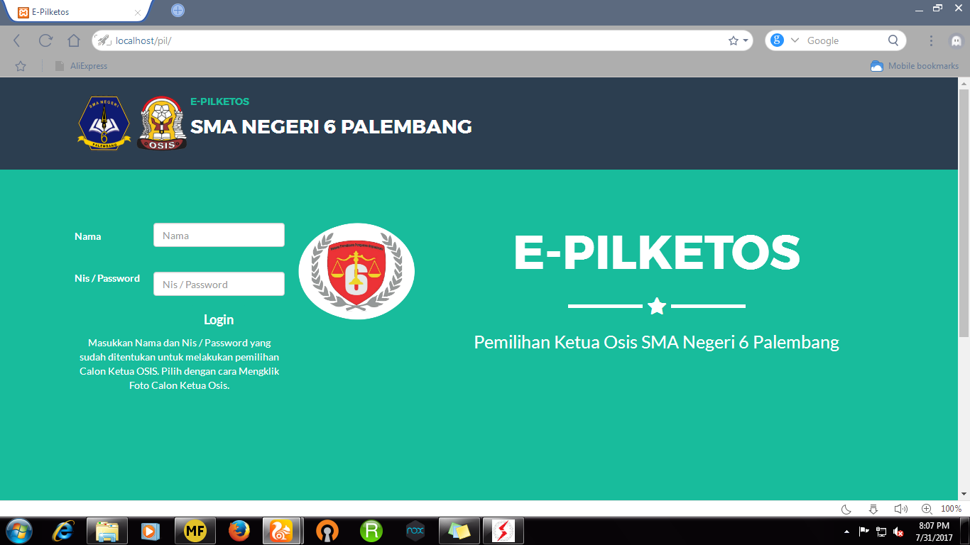Click inside the Nis / Password field
Image resolution: width=970 pixels, height=545 pixels.
(218, 283)
